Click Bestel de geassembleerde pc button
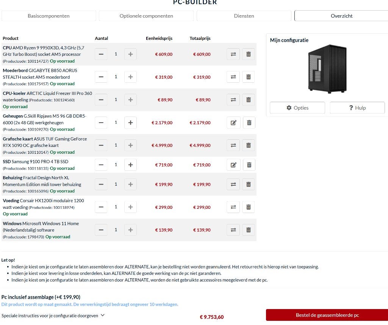The image size is (388, 325). tap(327, 315)
